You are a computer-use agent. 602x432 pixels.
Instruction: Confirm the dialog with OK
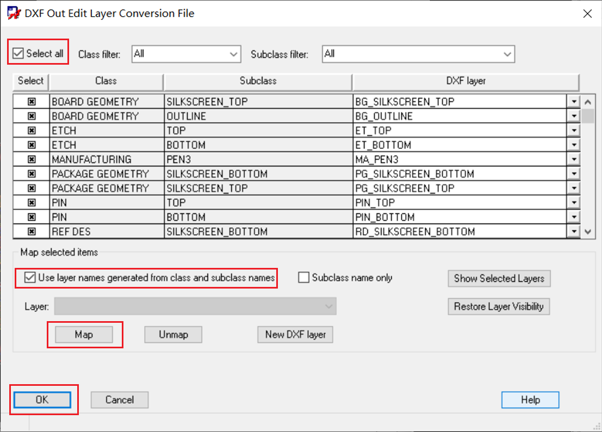pyautogui.click(x=42, y=400)
